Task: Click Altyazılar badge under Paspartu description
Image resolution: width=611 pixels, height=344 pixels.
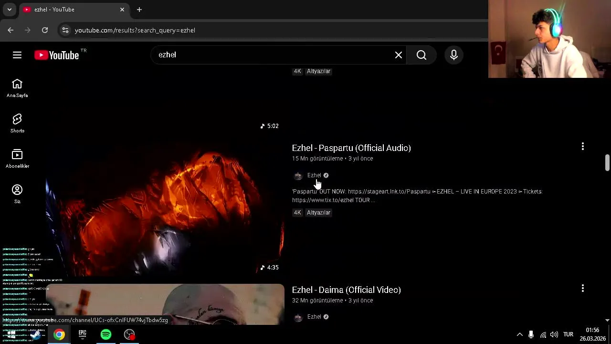Action: [x=318, y=213]
